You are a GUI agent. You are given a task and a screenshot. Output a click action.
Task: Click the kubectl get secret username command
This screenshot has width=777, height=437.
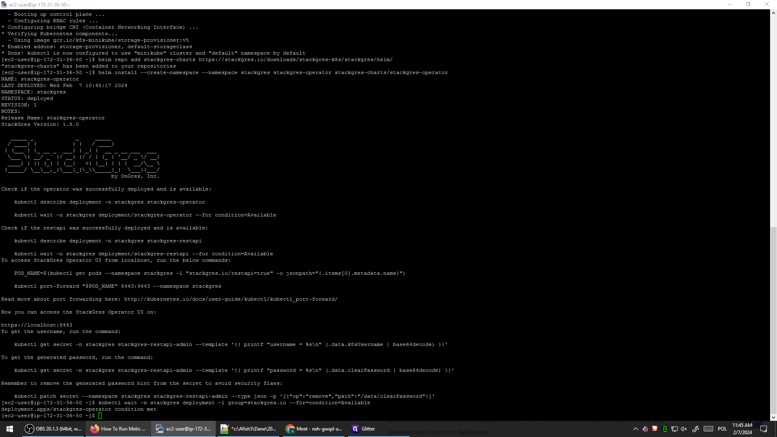click(x=231, y=344)
